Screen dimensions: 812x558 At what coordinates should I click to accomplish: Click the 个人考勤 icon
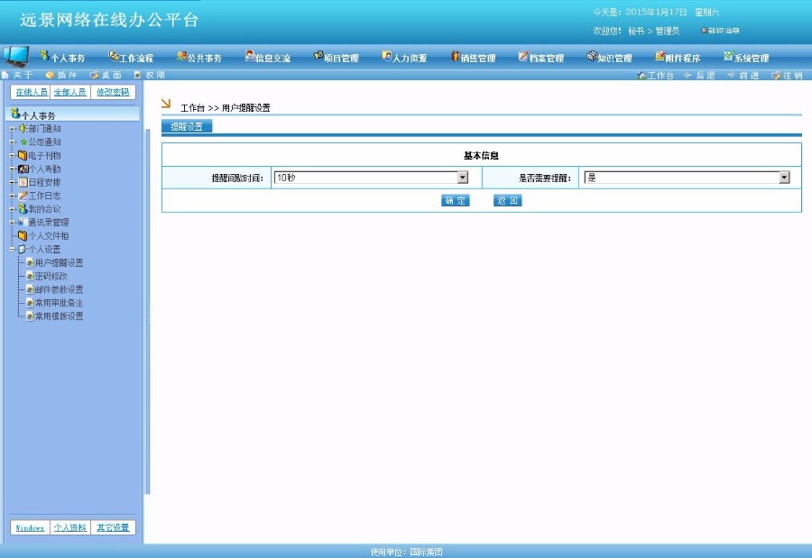click(x=23, y=169)
